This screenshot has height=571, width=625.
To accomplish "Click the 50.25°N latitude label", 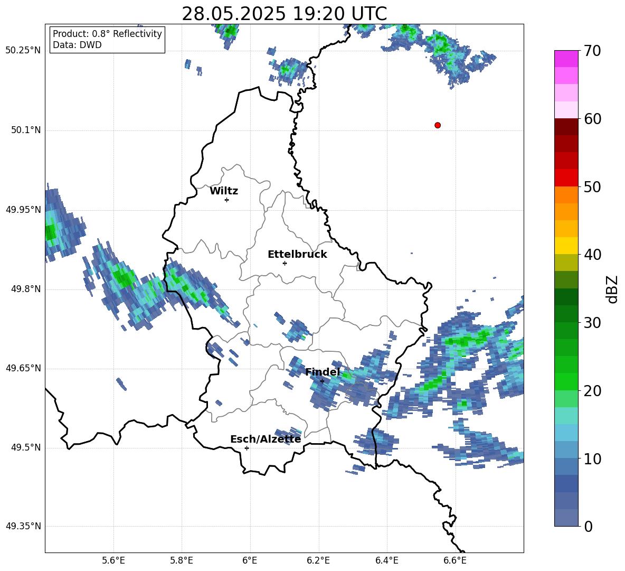I will tap(23, 51).
